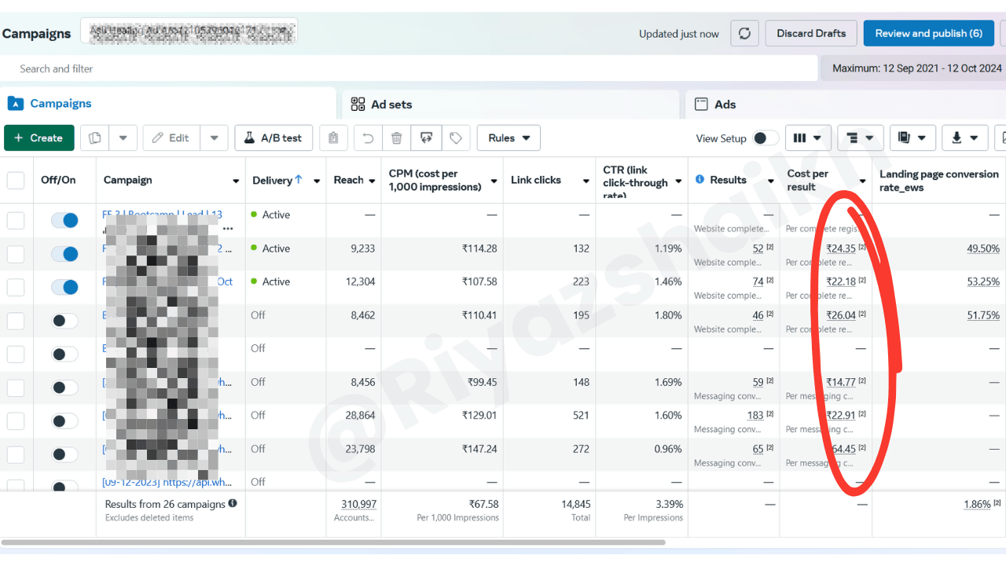Click the duplicate campaign icon

[95, 138]
